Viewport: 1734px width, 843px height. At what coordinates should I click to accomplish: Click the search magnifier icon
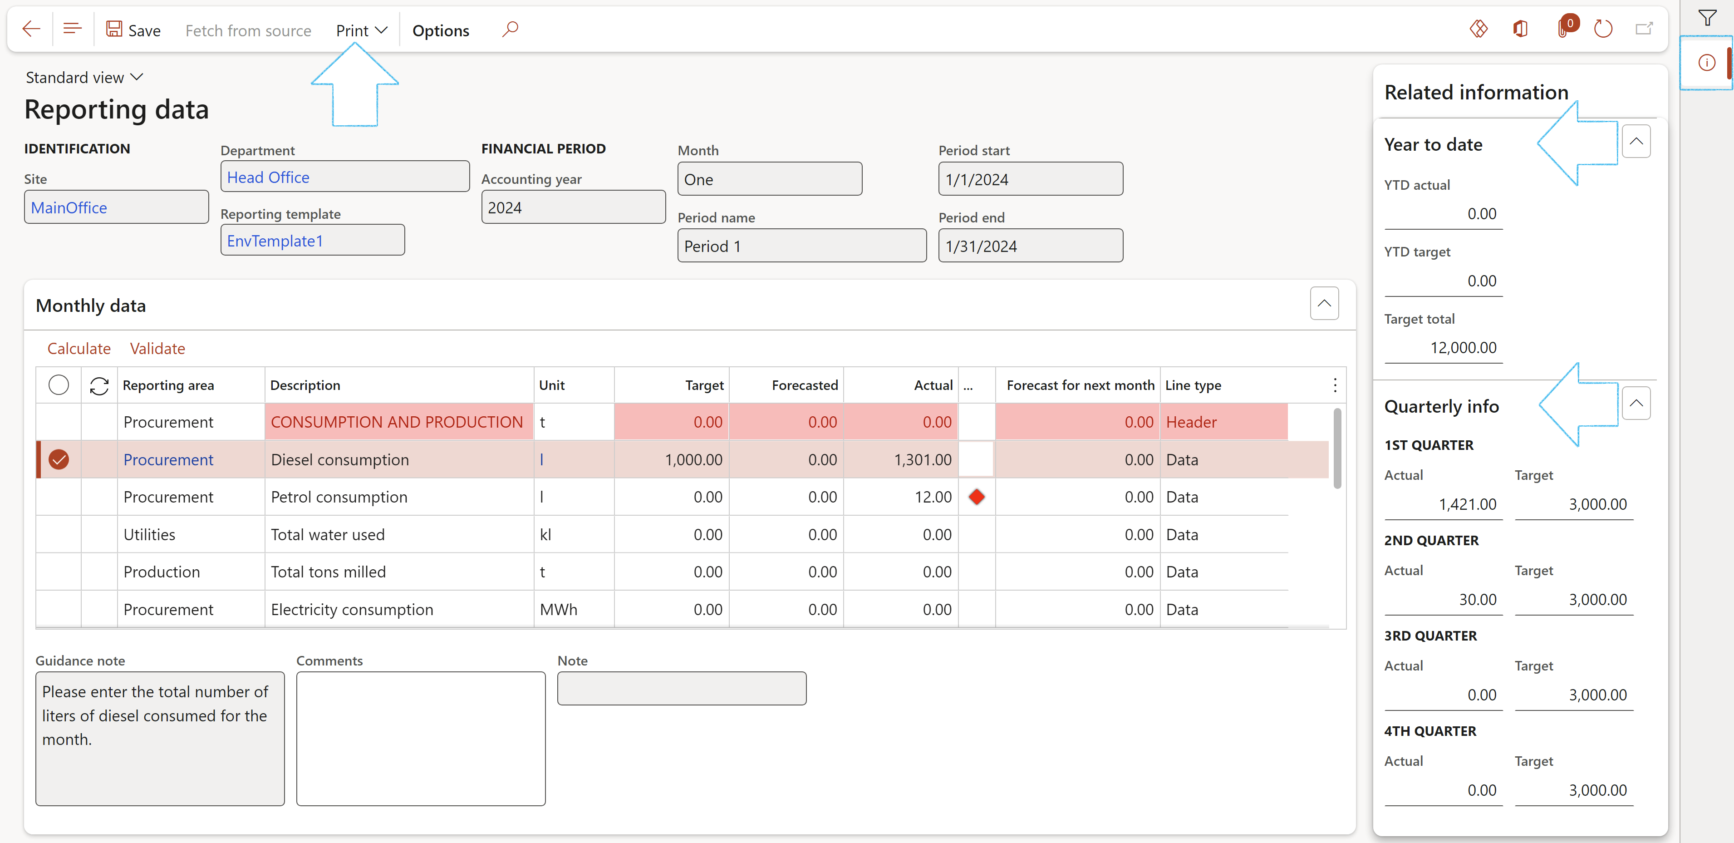click(x=510, y=29)
